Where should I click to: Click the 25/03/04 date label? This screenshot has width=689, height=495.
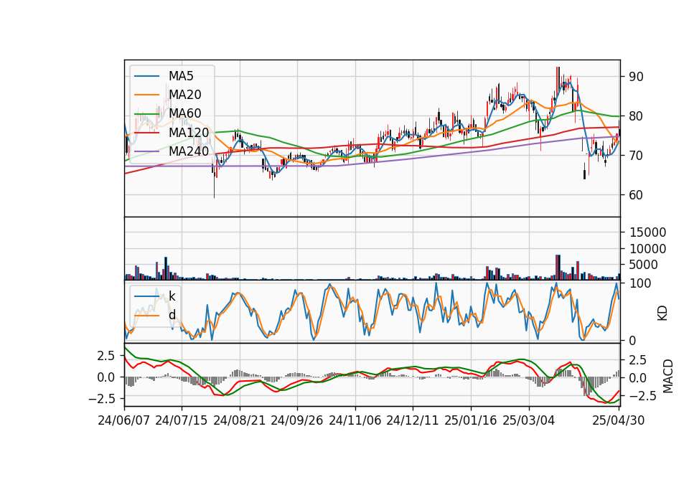pyautogui.click(x=529, y=420)
